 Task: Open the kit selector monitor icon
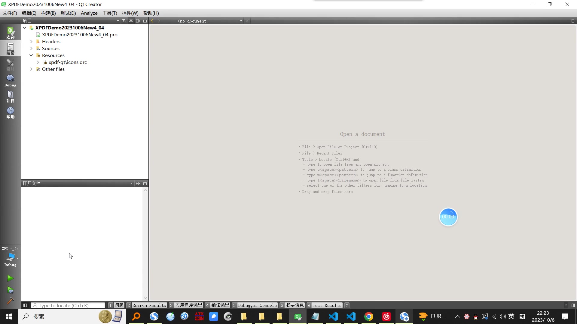coord(11,257)
